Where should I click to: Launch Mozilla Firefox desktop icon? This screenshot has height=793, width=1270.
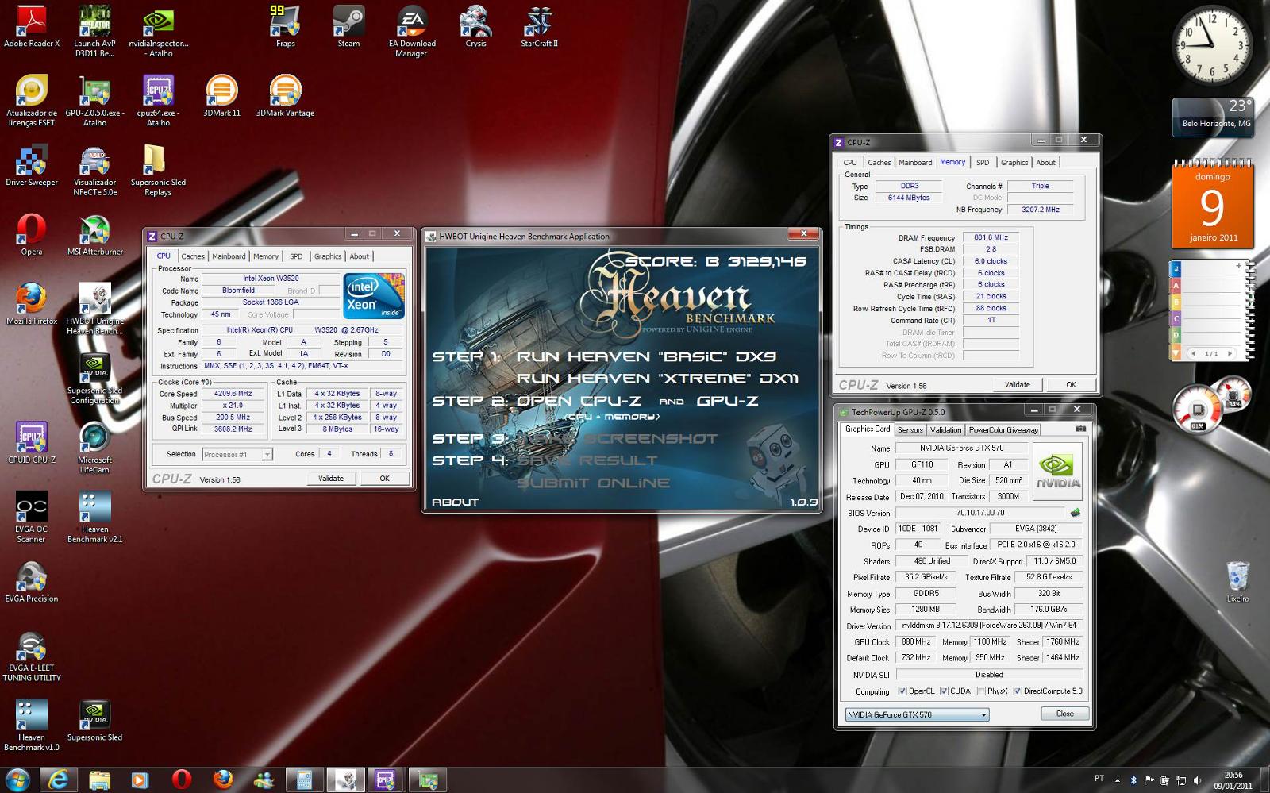tap(32, 304)
